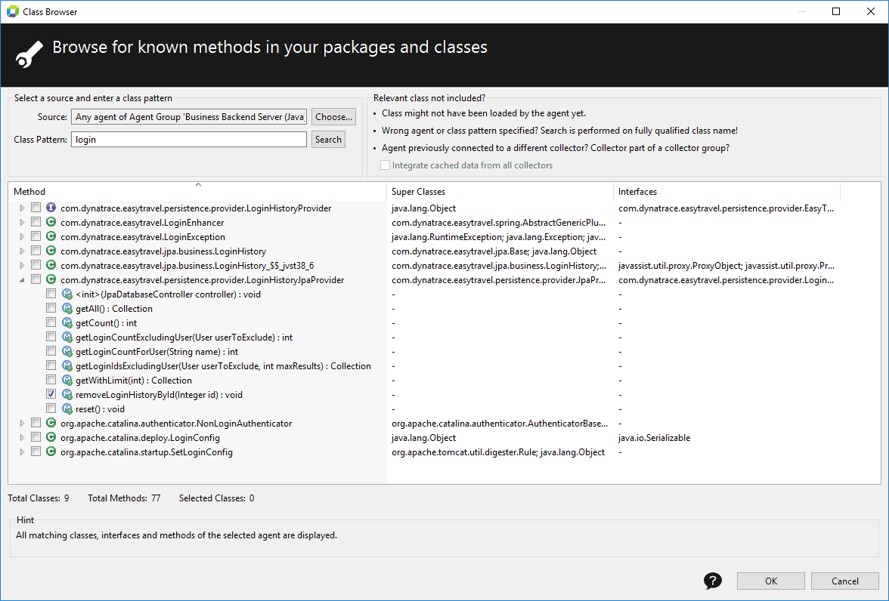Check the LoginException class checkbox
The height and width of the screenshot is (601, 889).
coord(36,236)
